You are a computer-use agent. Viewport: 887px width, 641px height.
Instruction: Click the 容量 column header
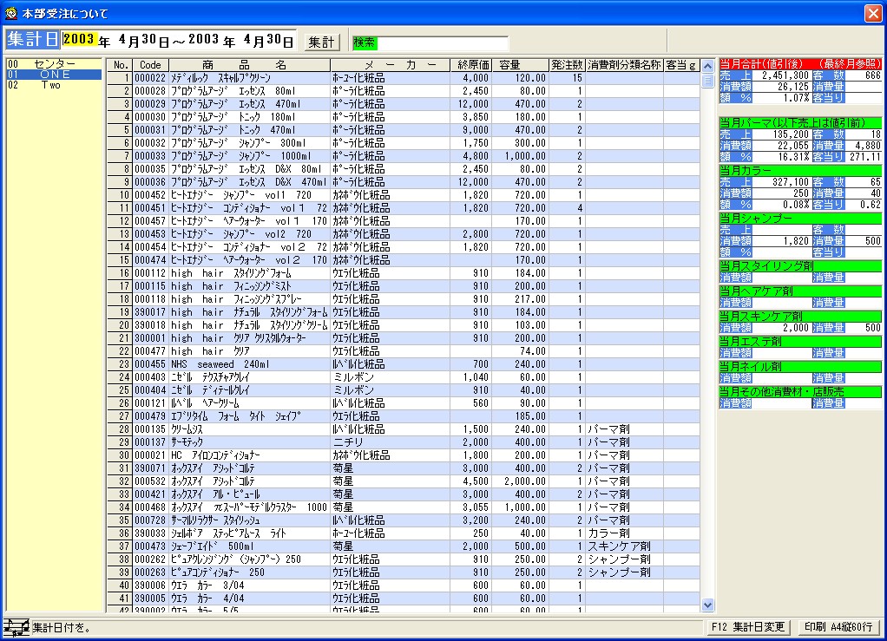click(x=520, y=65)
